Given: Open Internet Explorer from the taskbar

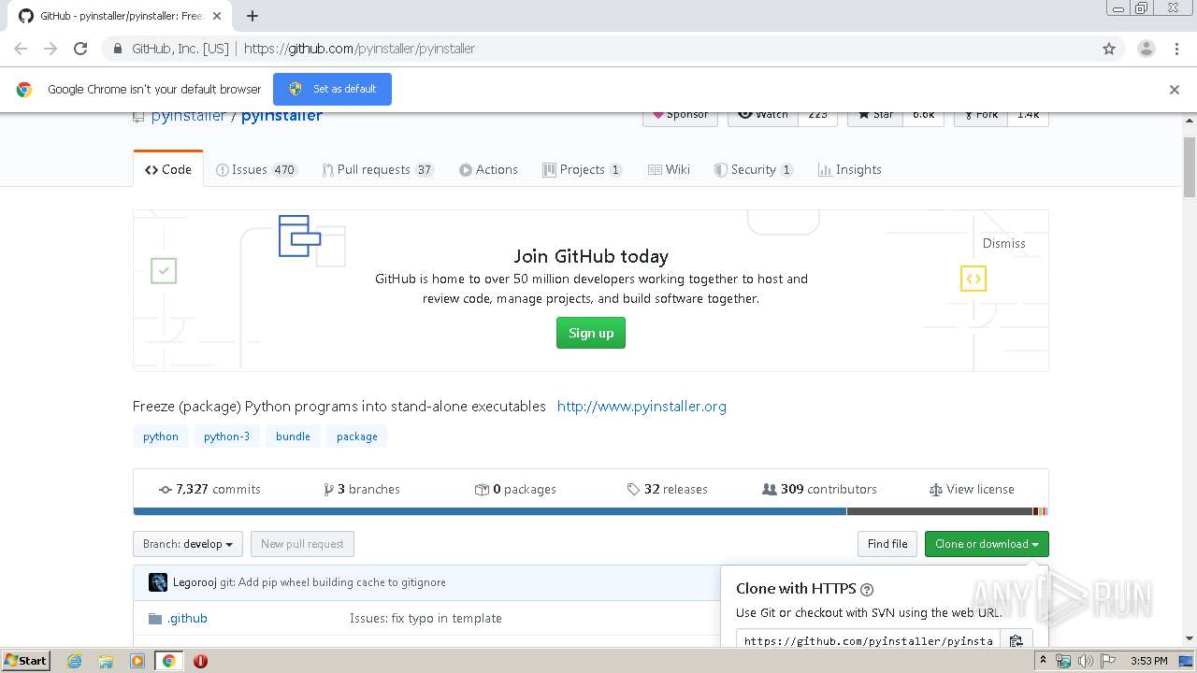Looking at the screenshot, I should click(x=75, y=661).
